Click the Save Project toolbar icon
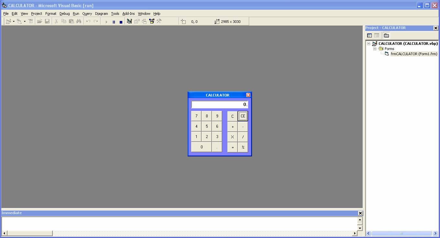Image resolution: width=440 pixels, height=238 pixels. coord(47,21)
